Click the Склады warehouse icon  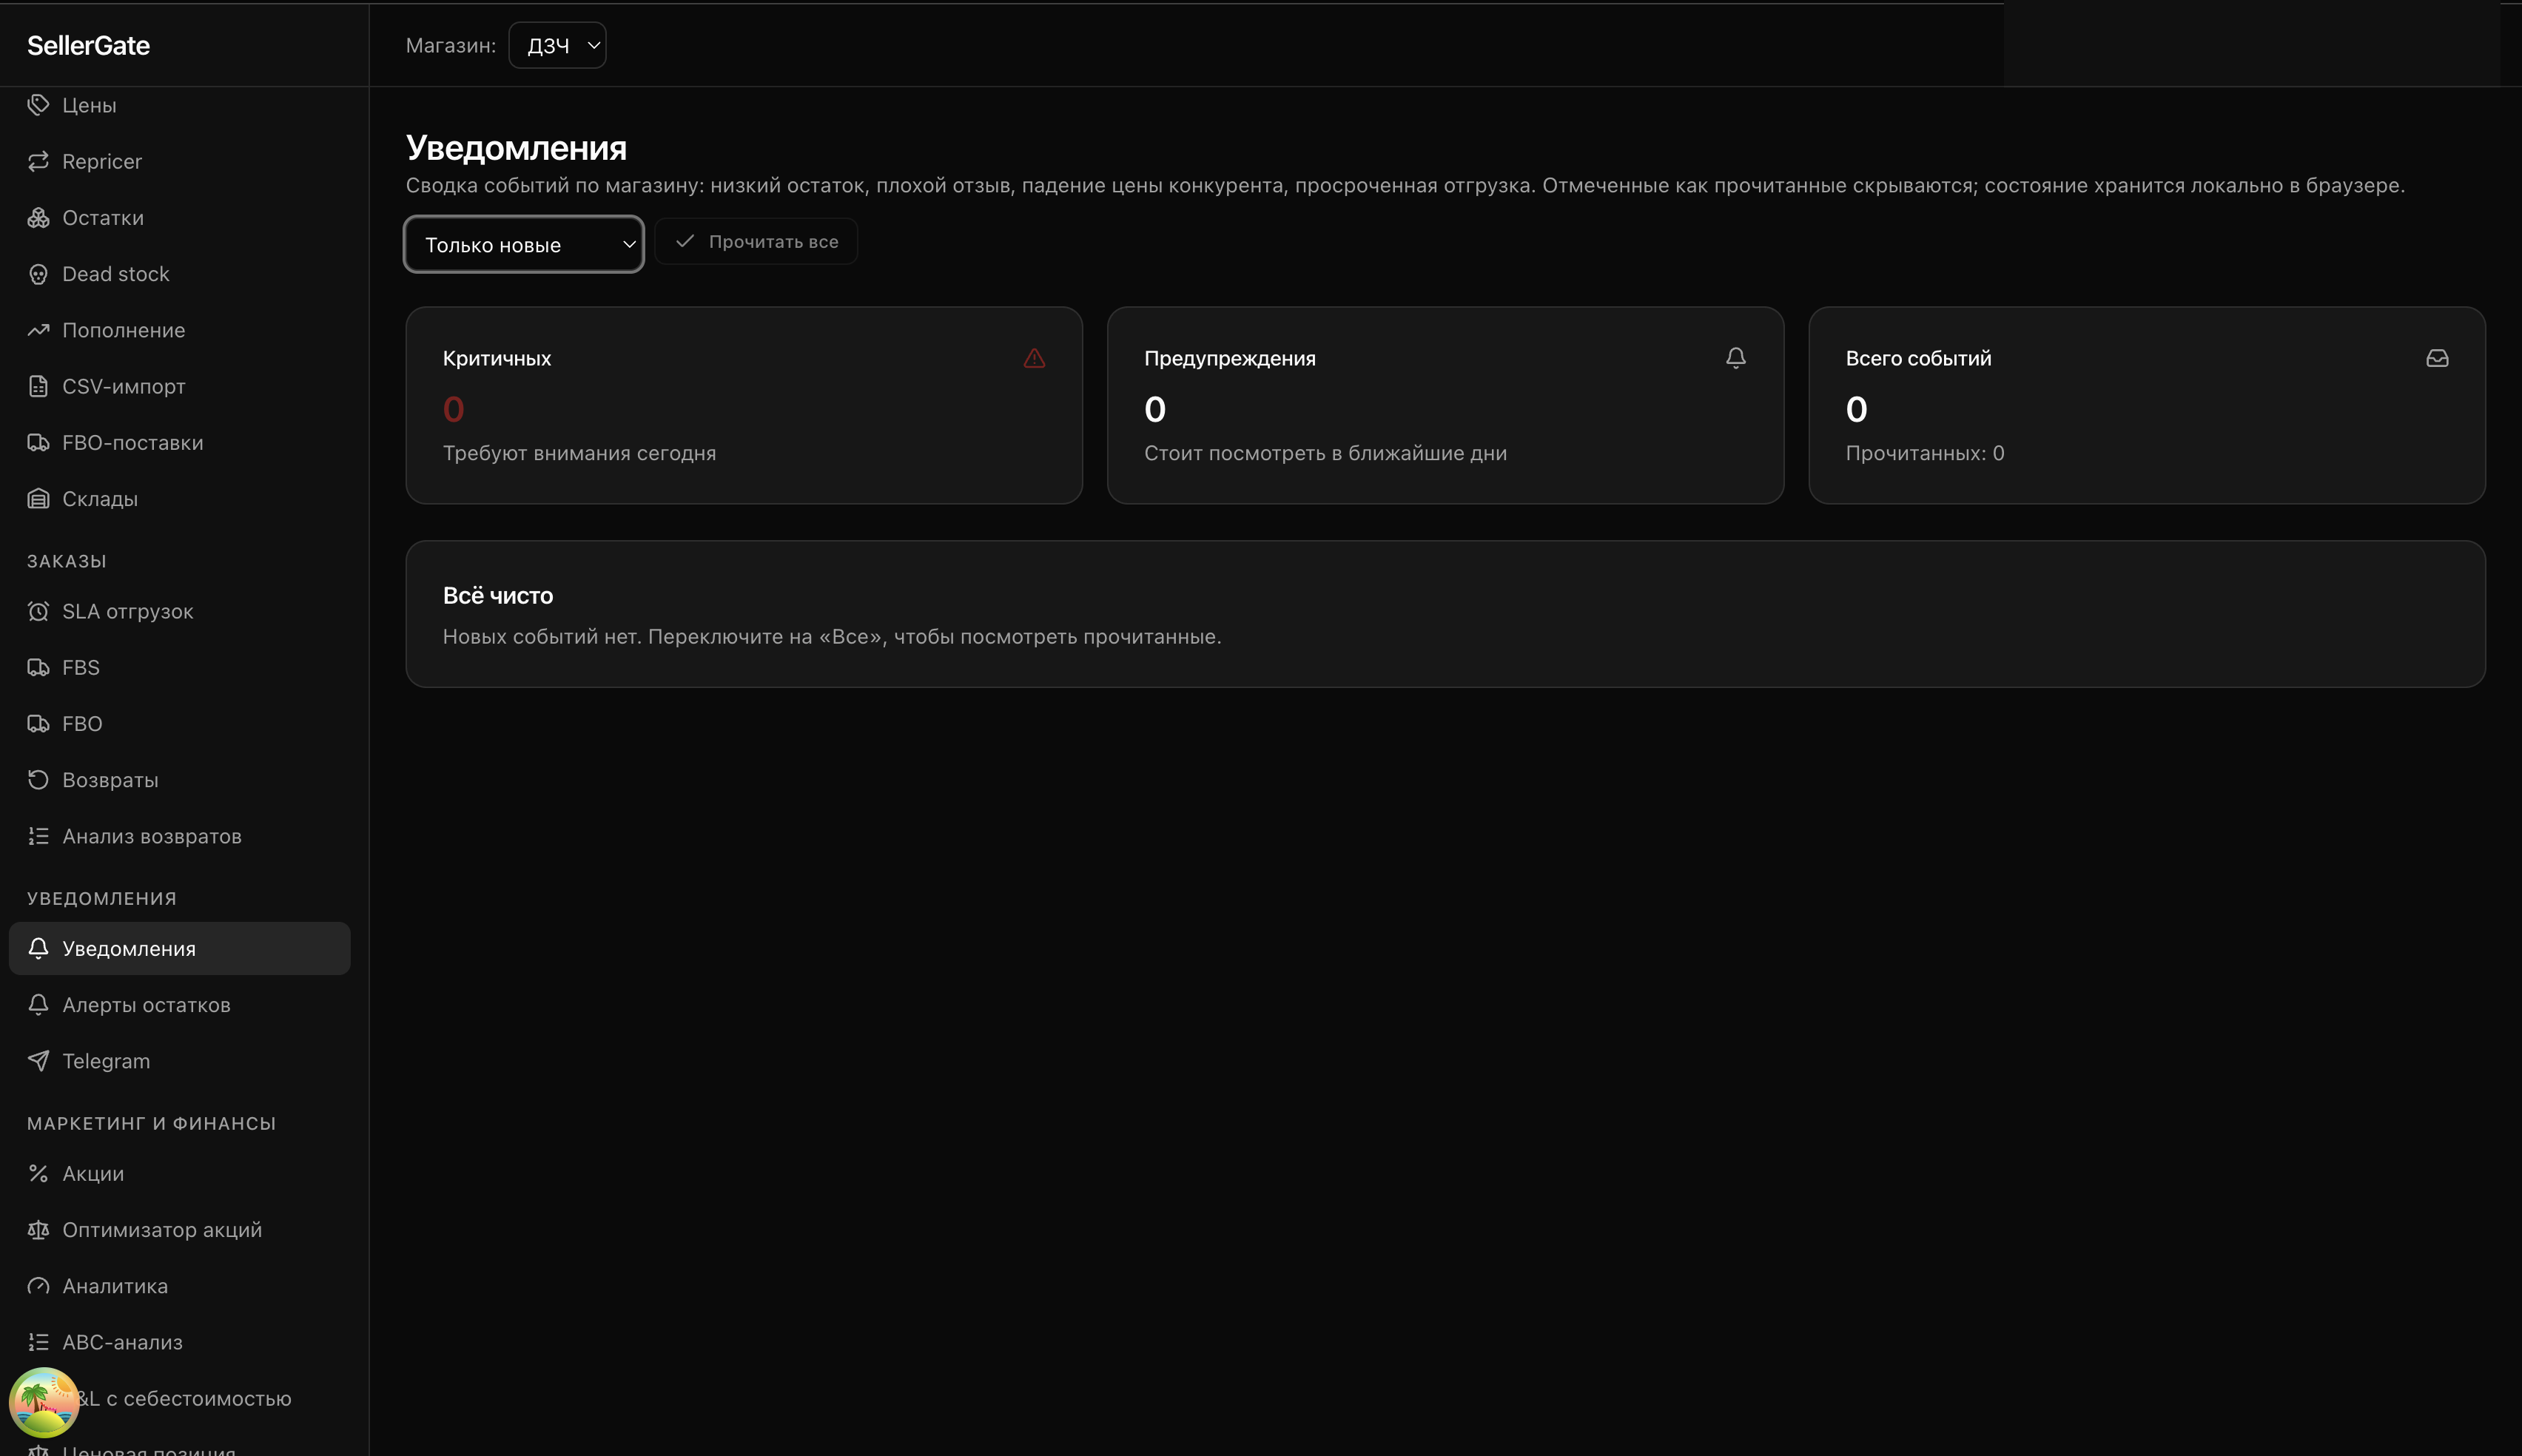coord(38,499)
